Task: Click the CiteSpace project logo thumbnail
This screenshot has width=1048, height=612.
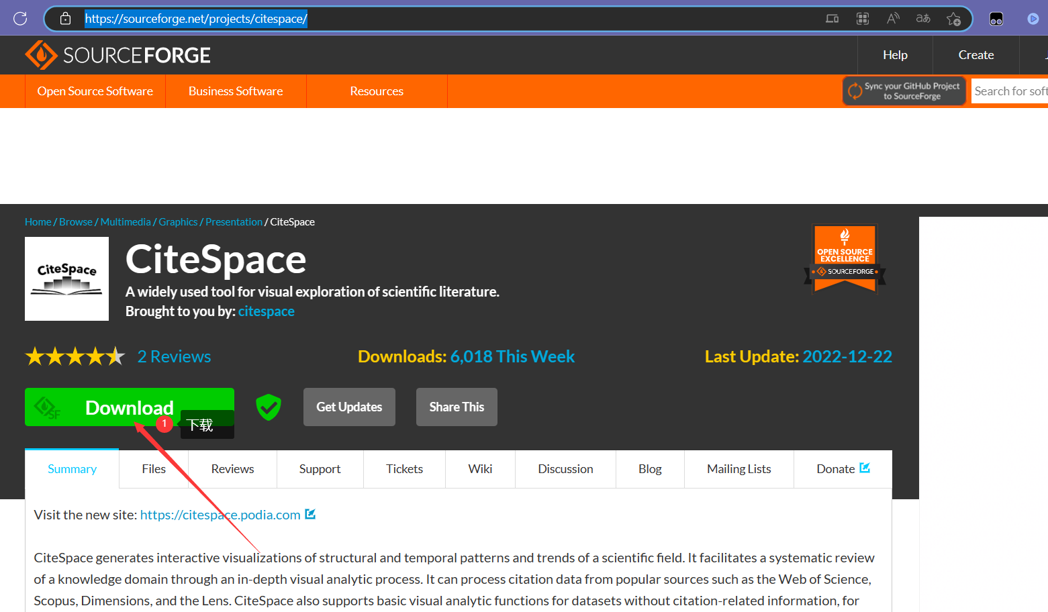Action: coord(66,278)
